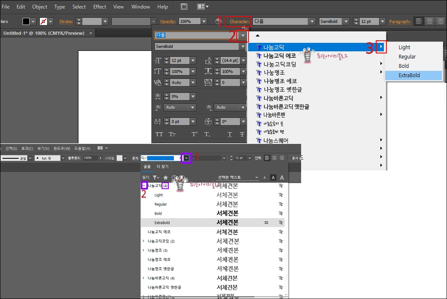Click the Stroke link in control bar
Image resolution: width=447 pixels, height=299 pixels.
point(66,21)
